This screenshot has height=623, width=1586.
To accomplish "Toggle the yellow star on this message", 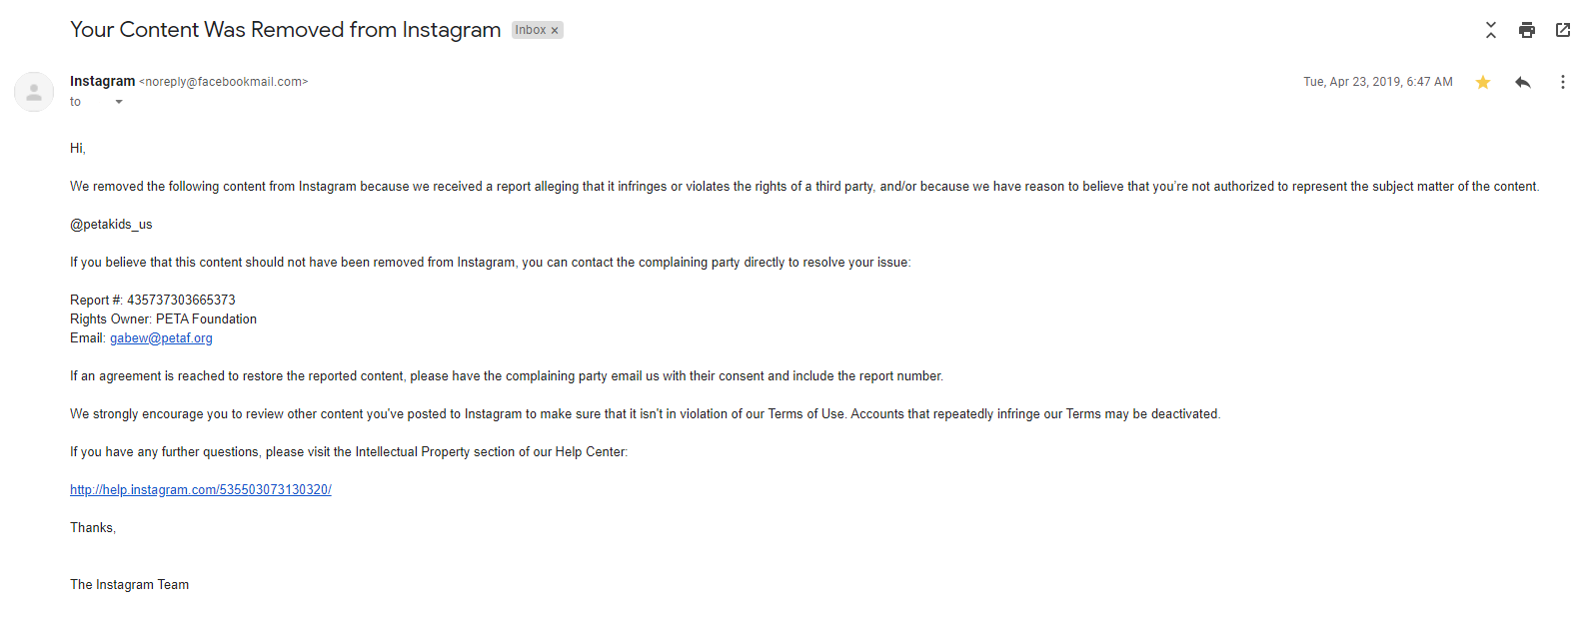I will point(1483,82).
